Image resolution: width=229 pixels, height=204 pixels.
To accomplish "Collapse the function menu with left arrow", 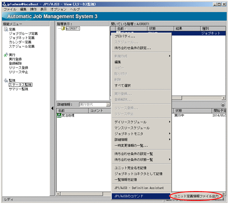I will tap(52, 108).
